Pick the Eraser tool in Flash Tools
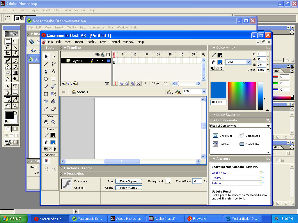Screen dimensions: 298x223 (x=54, y=109)
